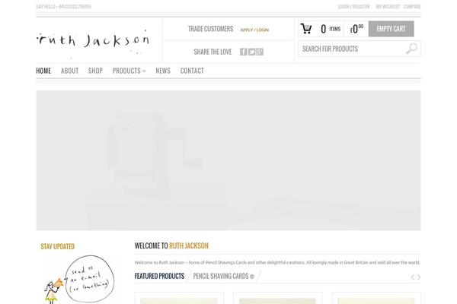Click the Welcome to Ruth Jackson heading
This screenshot has width=457, height=304.
tap(171, 245)
